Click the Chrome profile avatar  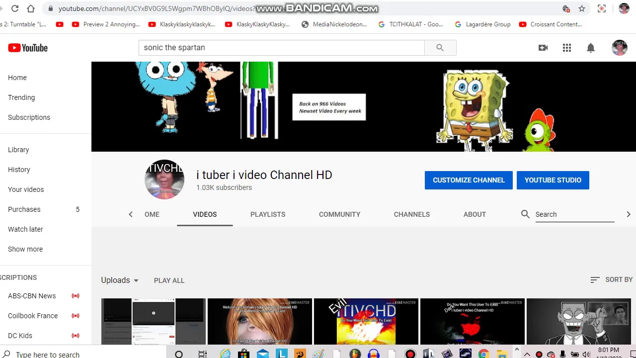(624, 8)
